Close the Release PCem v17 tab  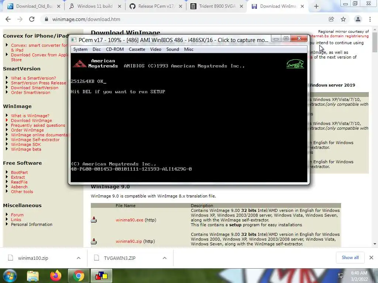[x=180, y=7]
